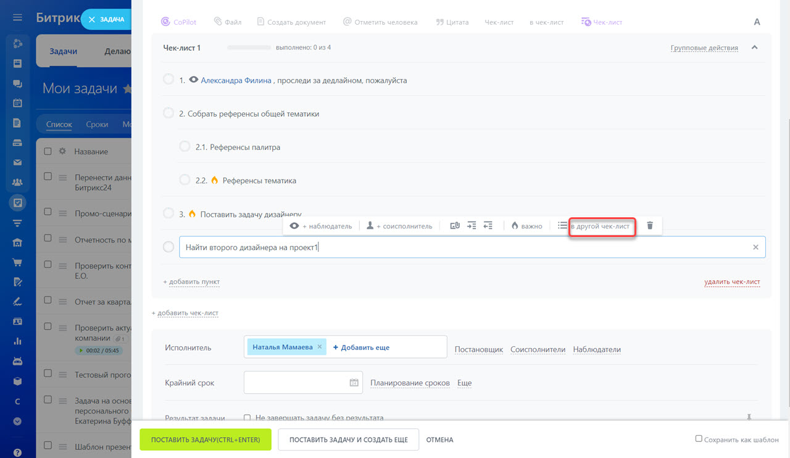Show the Постановщик field
The image size is (790, 458).
(479, 349)
